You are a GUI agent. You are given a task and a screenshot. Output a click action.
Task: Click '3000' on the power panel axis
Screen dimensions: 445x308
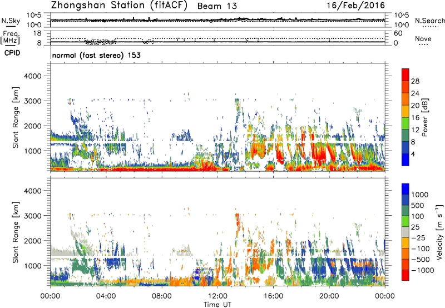32,101
